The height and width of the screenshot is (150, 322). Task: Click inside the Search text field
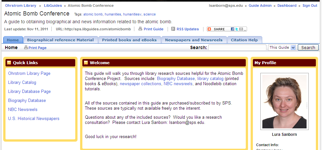pyautogui.click(x=237, y=47)
